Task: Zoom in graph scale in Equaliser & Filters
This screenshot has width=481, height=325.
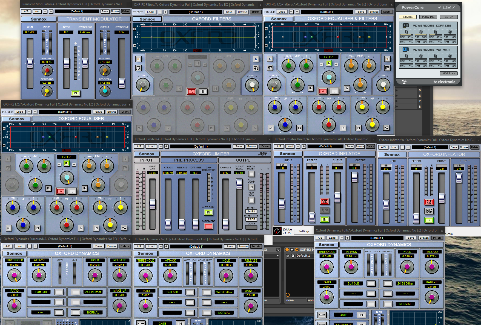Action: [x=266, y=29]
